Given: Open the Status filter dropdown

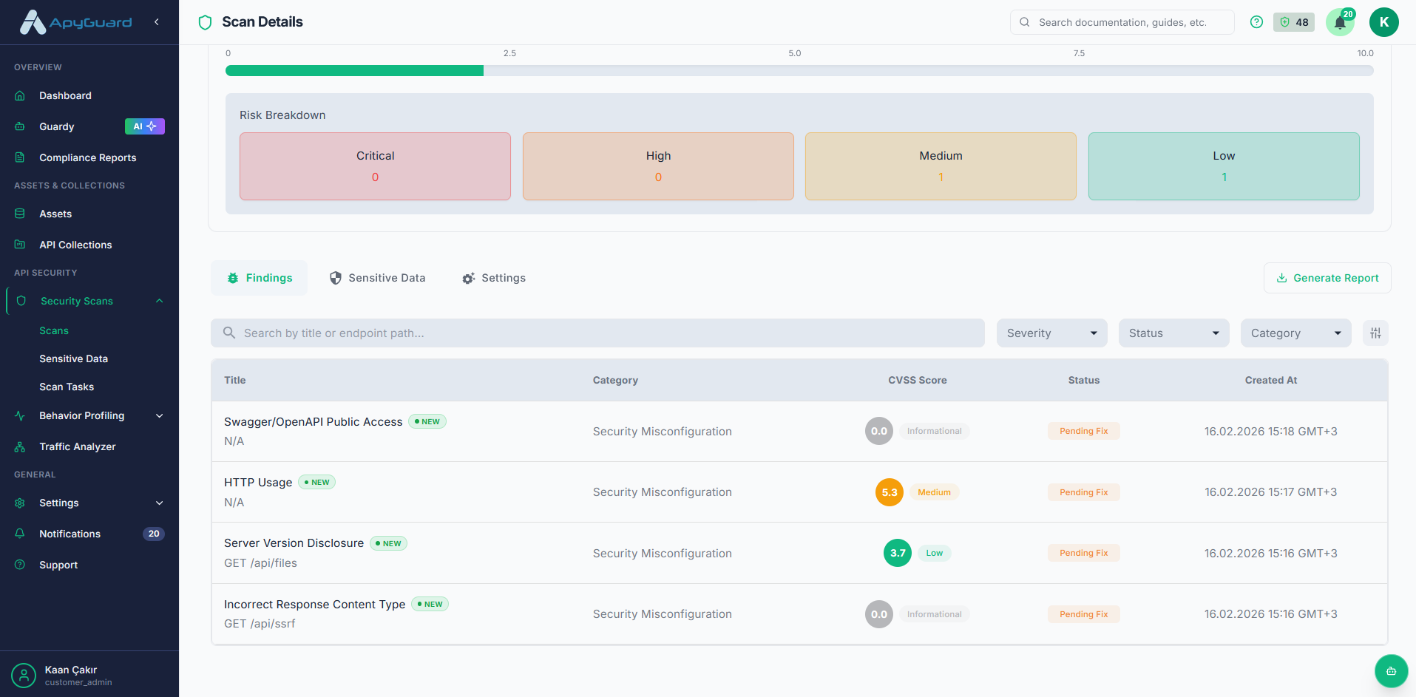Looking at the screenshot, I should [x=1173, y=333].
